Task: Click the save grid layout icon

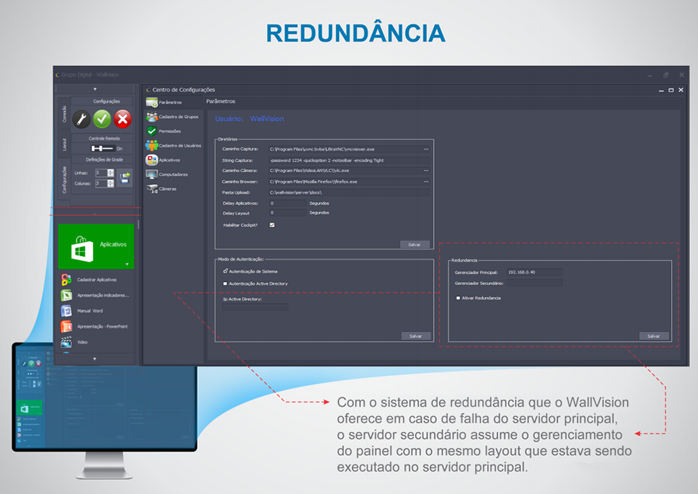Action: coord(124,179)
